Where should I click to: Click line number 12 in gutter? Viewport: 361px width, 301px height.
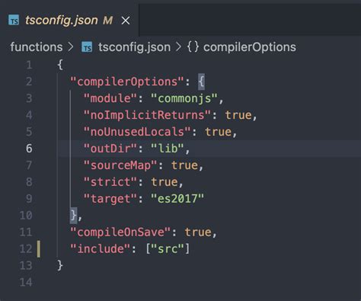(26, 249)
